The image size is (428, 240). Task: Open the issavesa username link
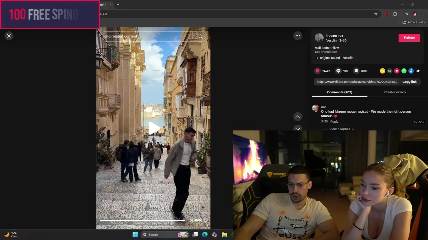[334, 36]
